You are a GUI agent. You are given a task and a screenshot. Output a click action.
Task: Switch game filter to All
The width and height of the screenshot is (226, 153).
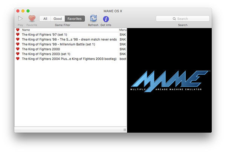pyautogui.click(x=45, y=18)
